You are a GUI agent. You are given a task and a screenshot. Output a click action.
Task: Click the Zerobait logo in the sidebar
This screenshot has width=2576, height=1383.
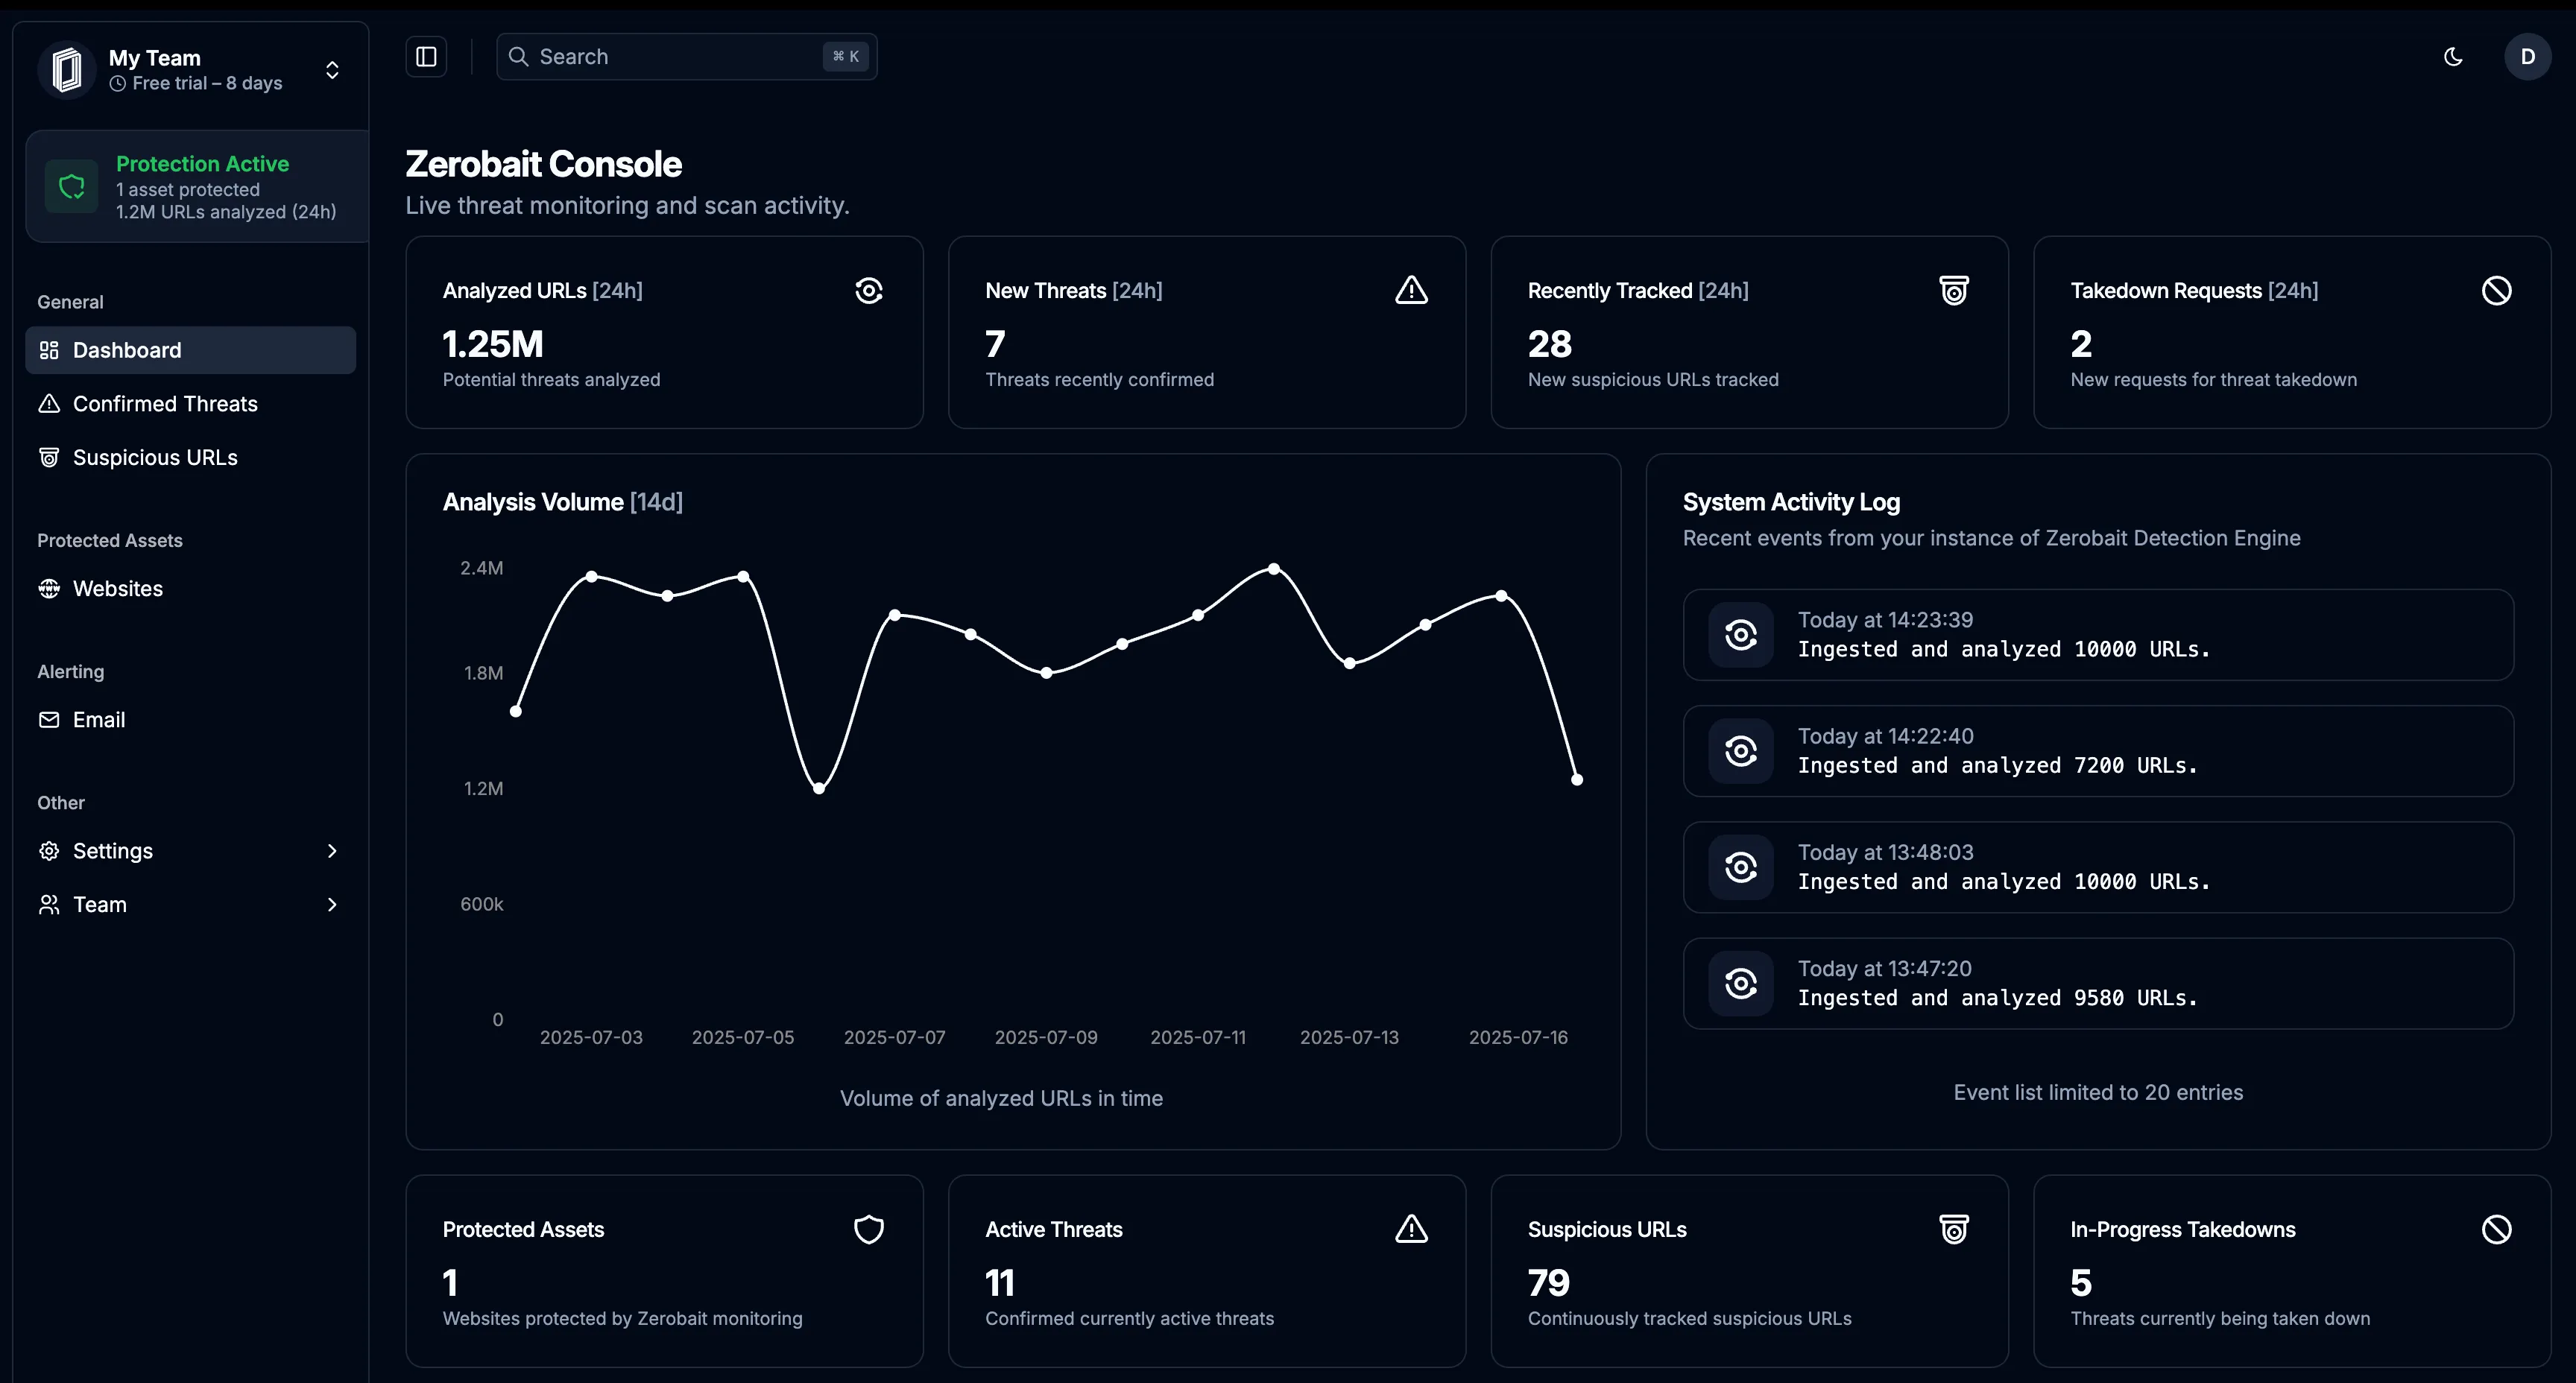(66, 69)
